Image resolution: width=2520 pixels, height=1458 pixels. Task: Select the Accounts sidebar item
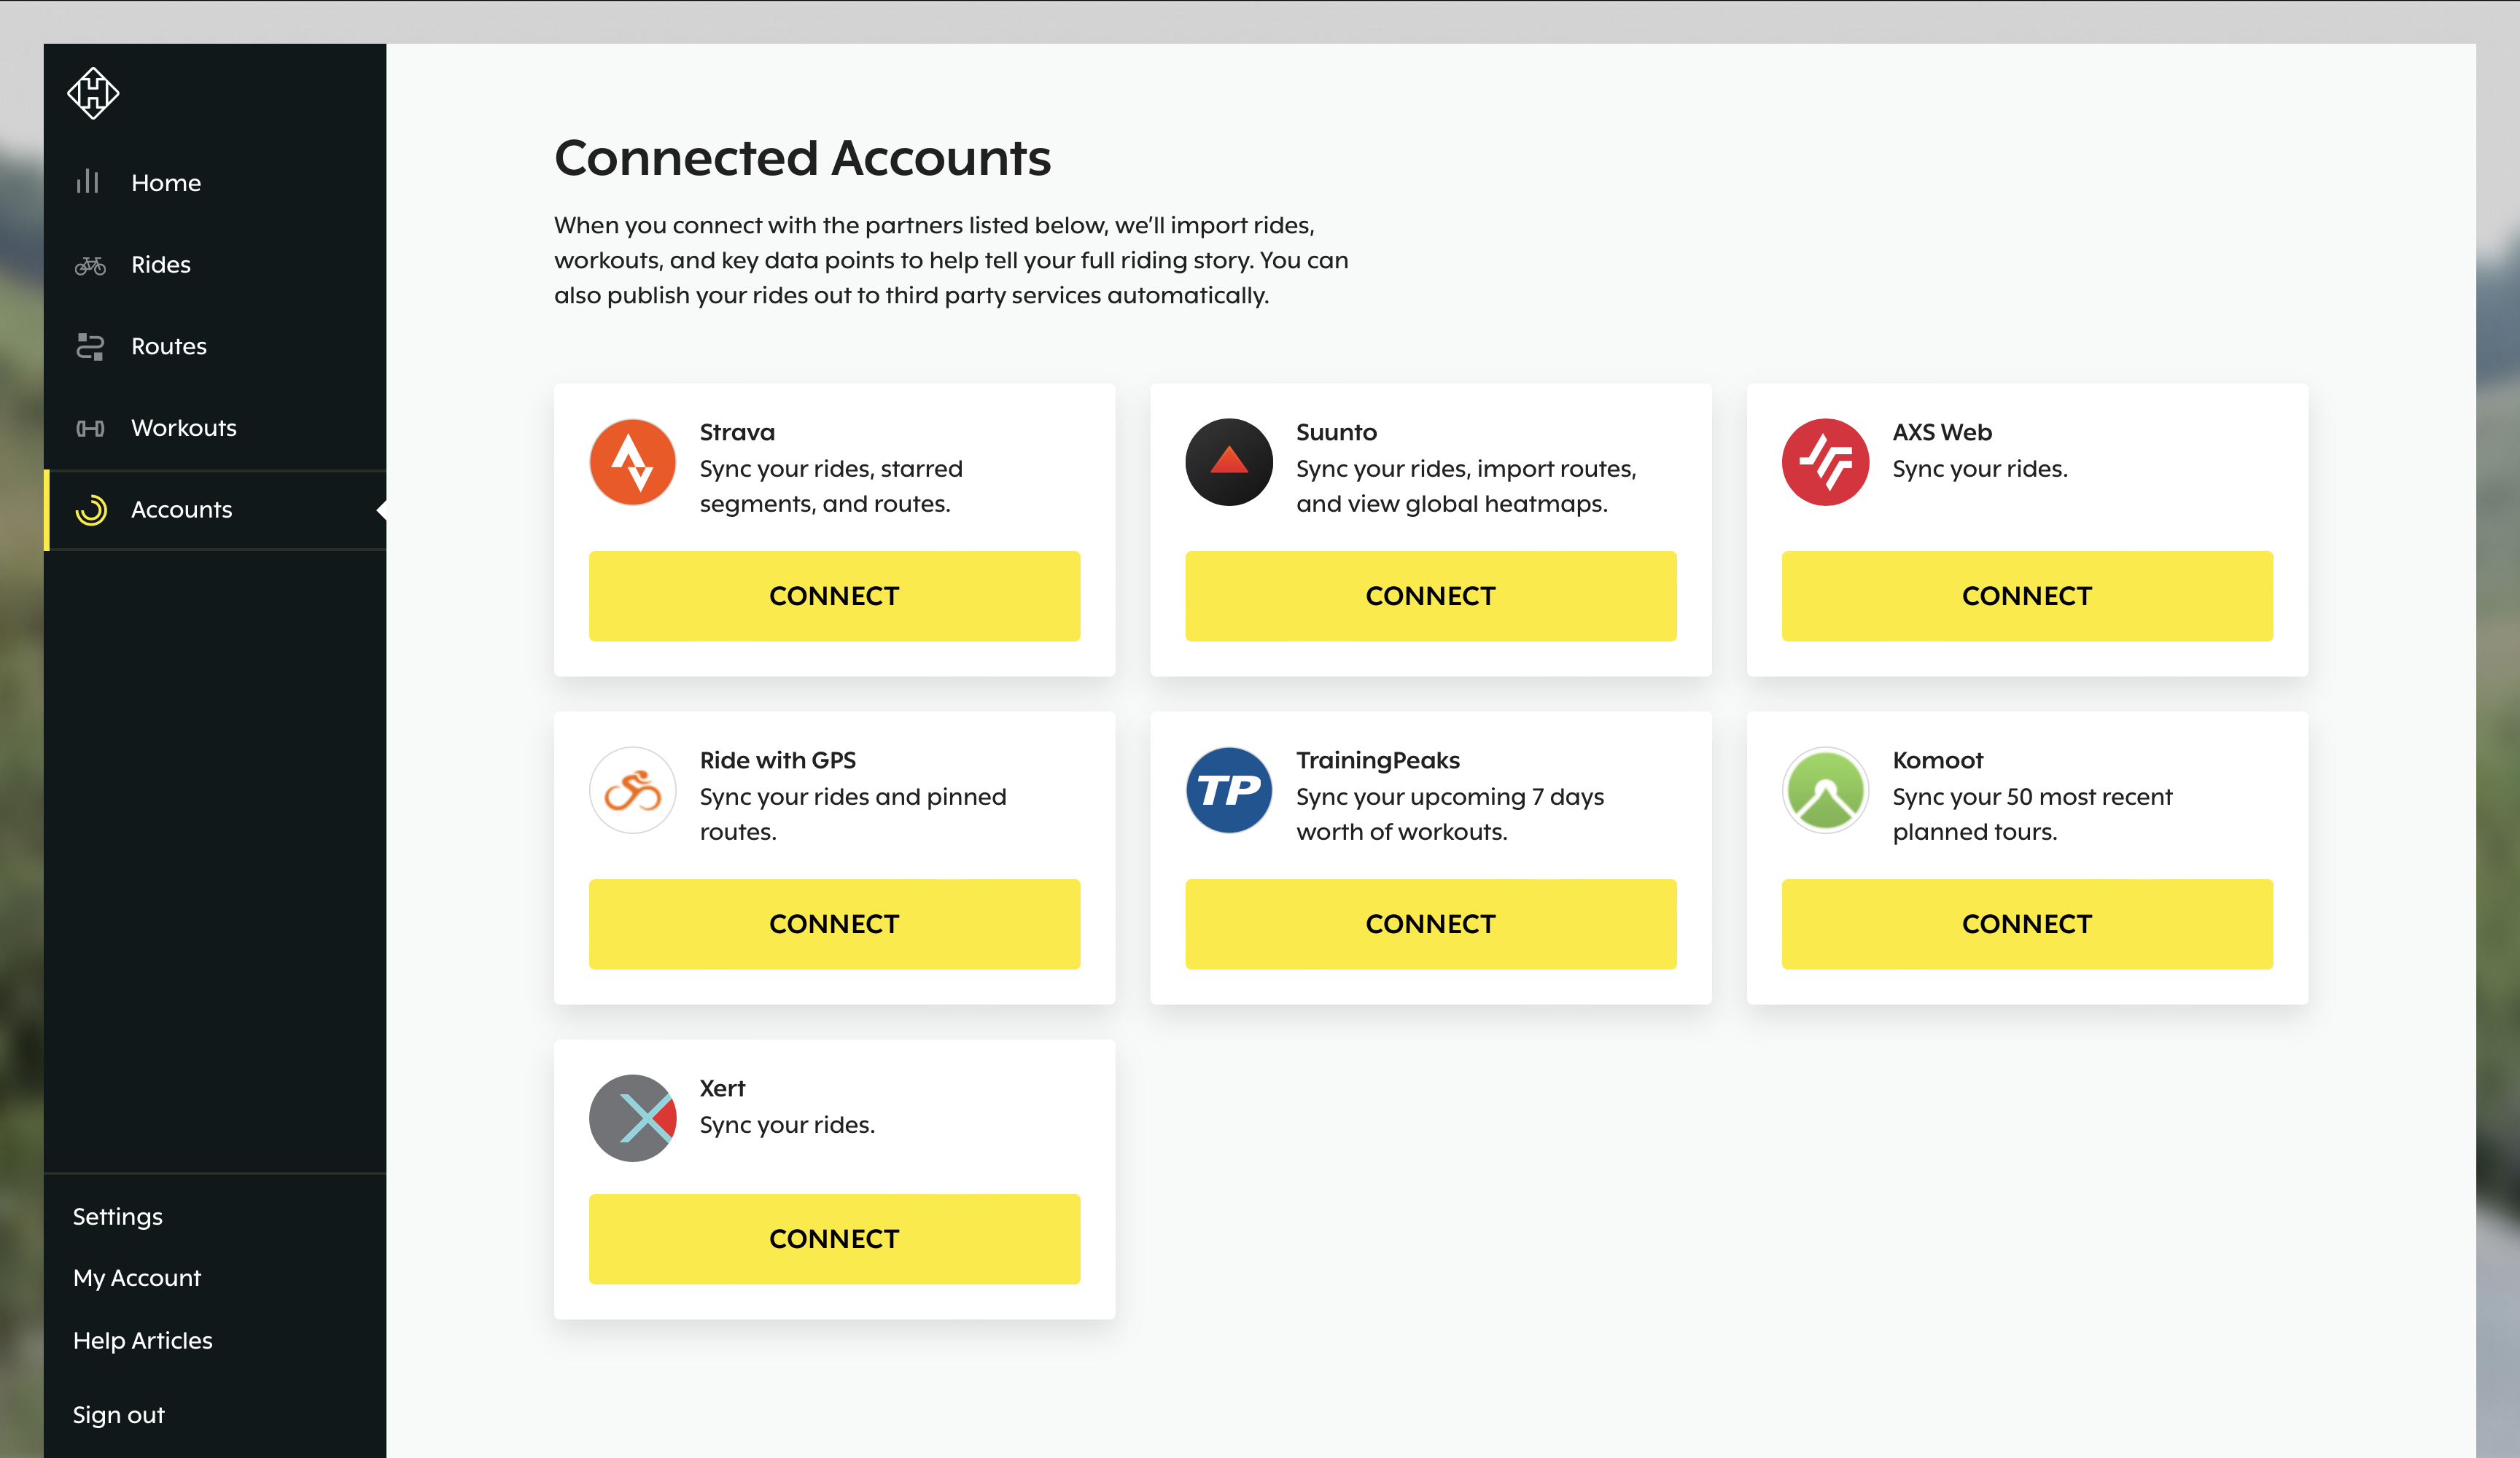tap(181, 510)
